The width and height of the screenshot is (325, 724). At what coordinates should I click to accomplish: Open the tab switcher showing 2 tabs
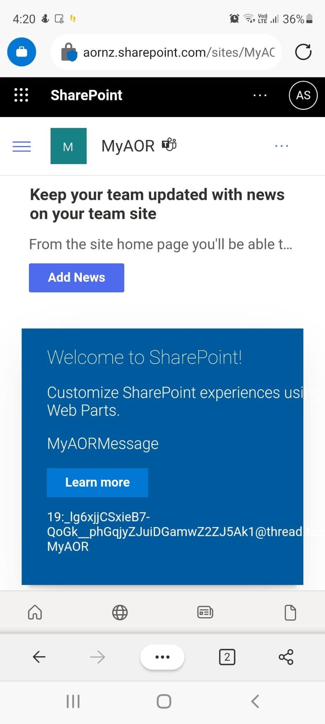tap(227, 657)
